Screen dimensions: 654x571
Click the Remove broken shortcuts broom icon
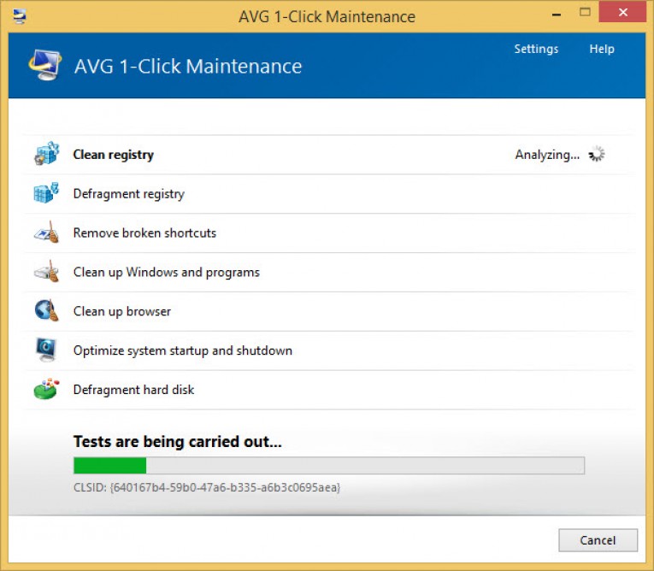coord(47,233)
